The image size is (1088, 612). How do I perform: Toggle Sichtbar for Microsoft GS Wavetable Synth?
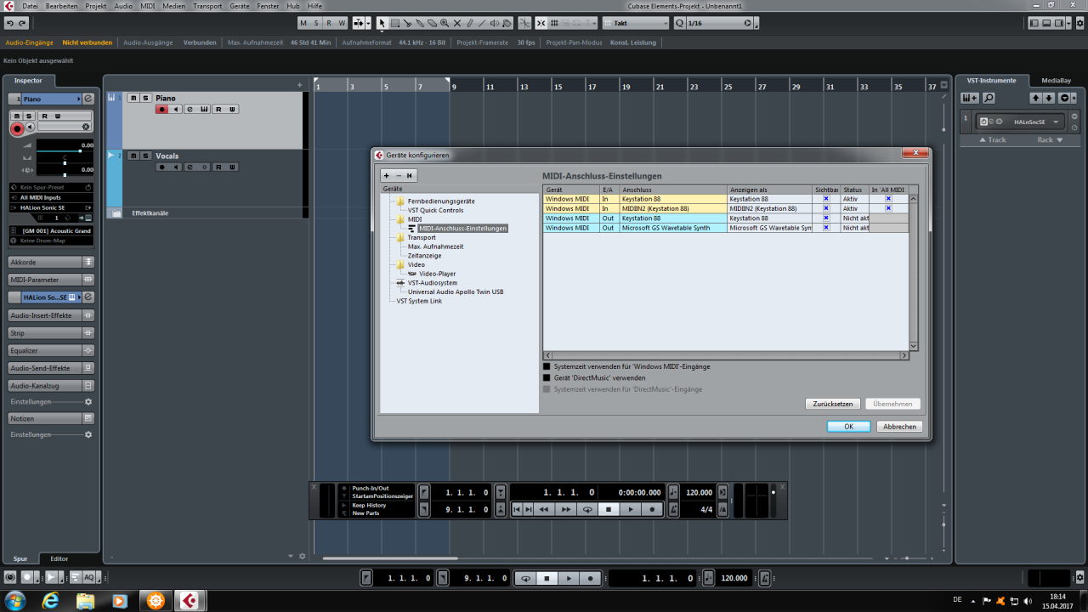825,227
